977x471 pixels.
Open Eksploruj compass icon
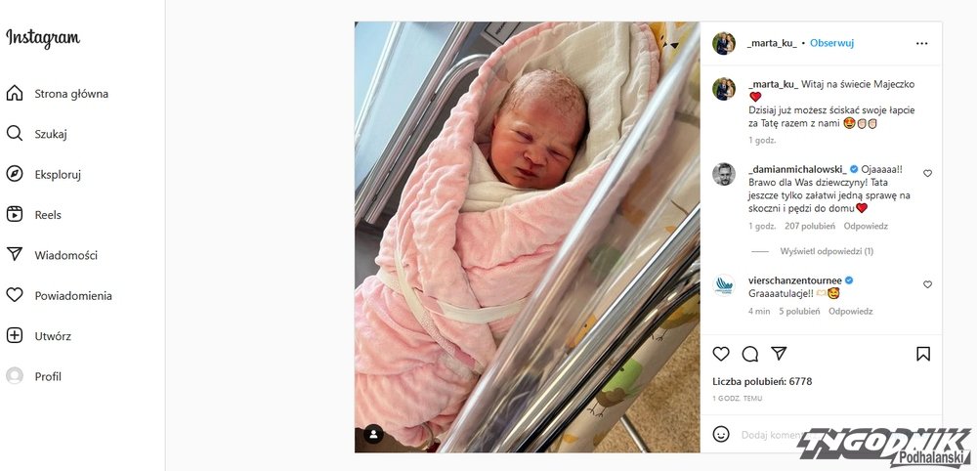(x=15, y=175)
